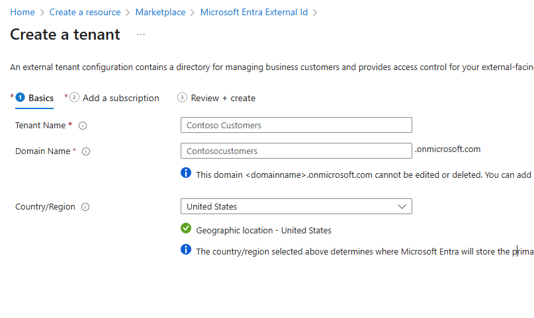Viewport: 534px width, 318px height.
Task: Click step 3 circle icon for Review
Action: point(182,98)
